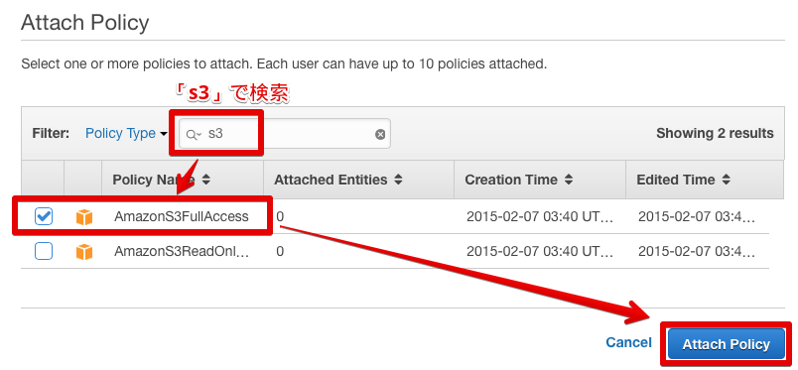Image resolution: width=798 pixels, height=370 pixels.
Task: Select AmazonS3FullAccess creation time cell
Action: tap(541, 217)
